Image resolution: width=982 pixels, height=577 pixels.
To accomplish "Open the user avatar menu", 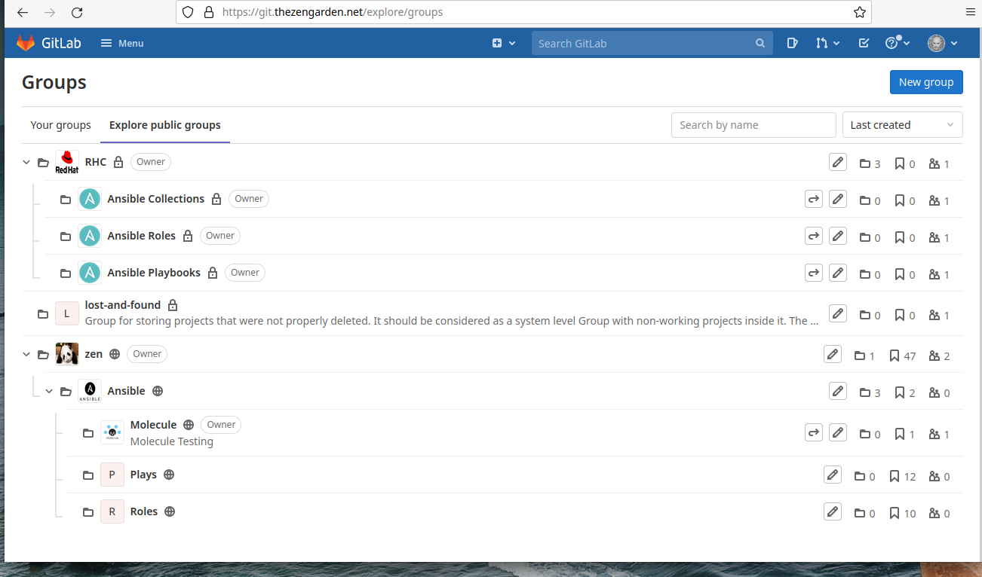I will tap(943, 43).
